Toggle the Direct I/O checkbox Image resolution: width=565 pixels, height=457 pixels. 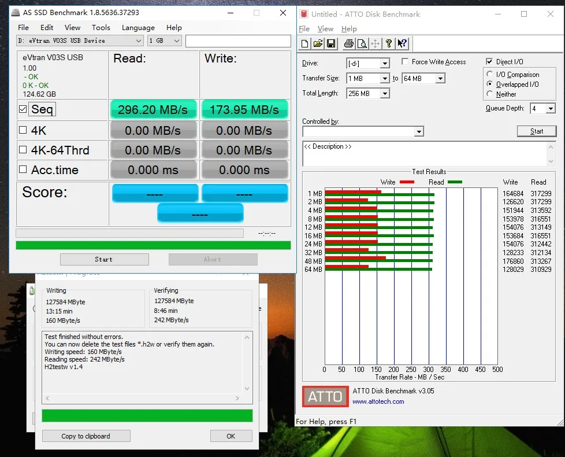coord(489,61)
